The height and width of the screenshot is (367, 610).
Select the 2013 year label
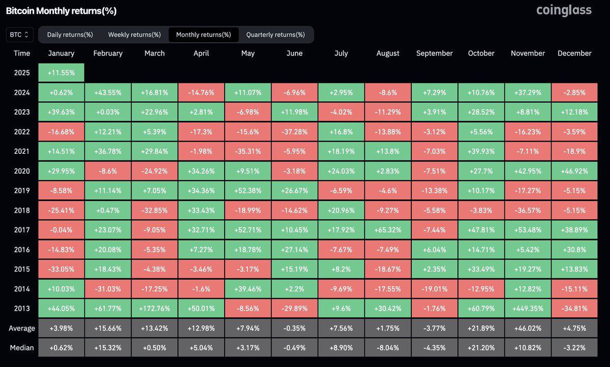click(21, 308)
